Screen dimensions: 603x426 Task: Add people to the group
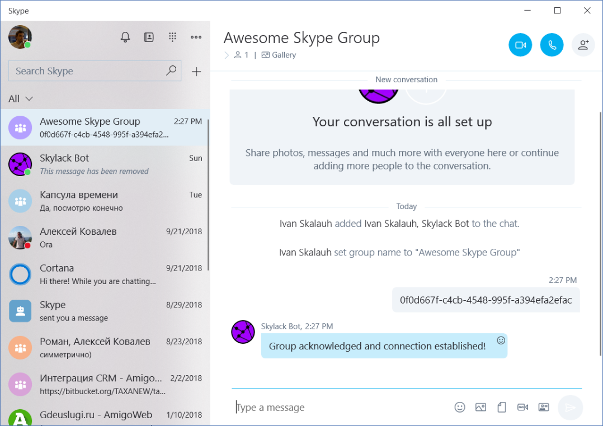coord(583,45)
